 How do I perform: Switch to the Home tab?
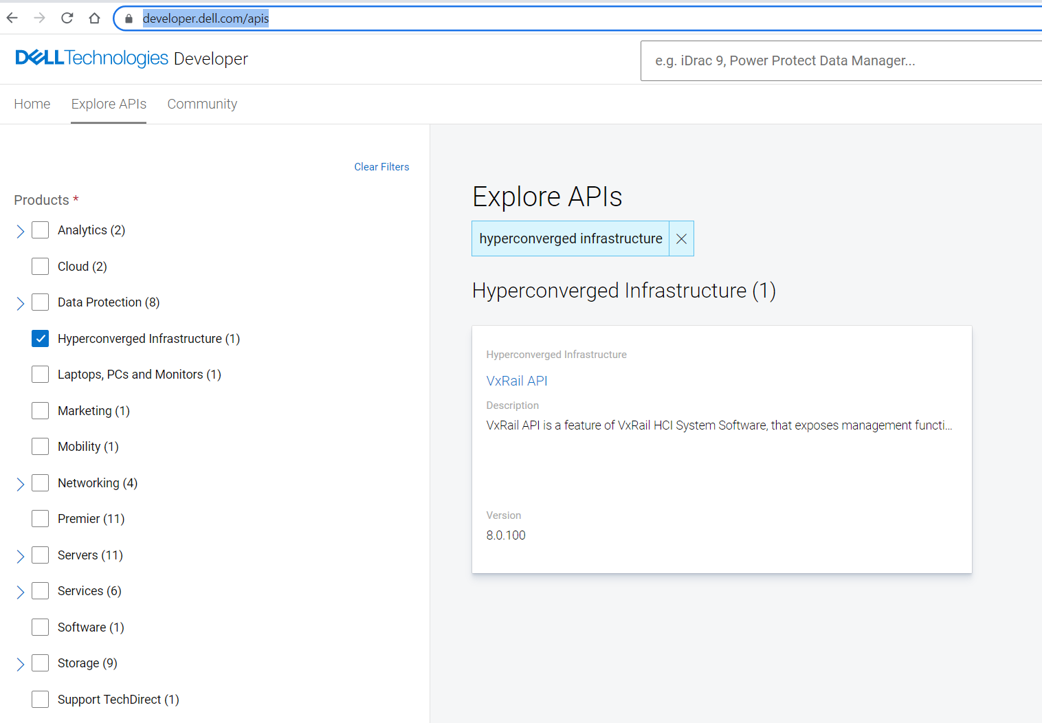click(32, 104)
